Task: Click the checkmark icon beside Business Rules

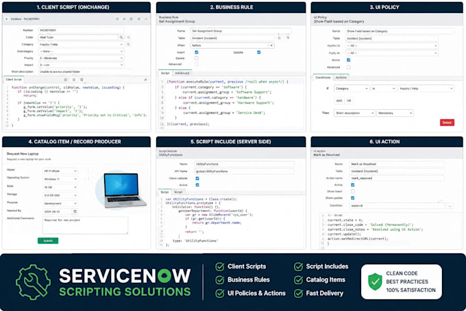Action: 220,280
